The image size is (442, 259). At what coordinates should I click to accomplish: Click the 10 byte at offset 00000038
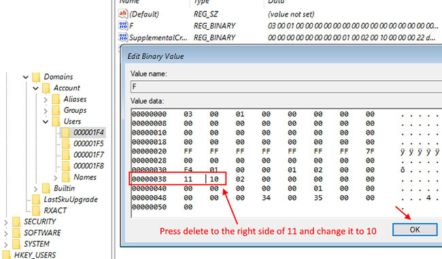214,179
